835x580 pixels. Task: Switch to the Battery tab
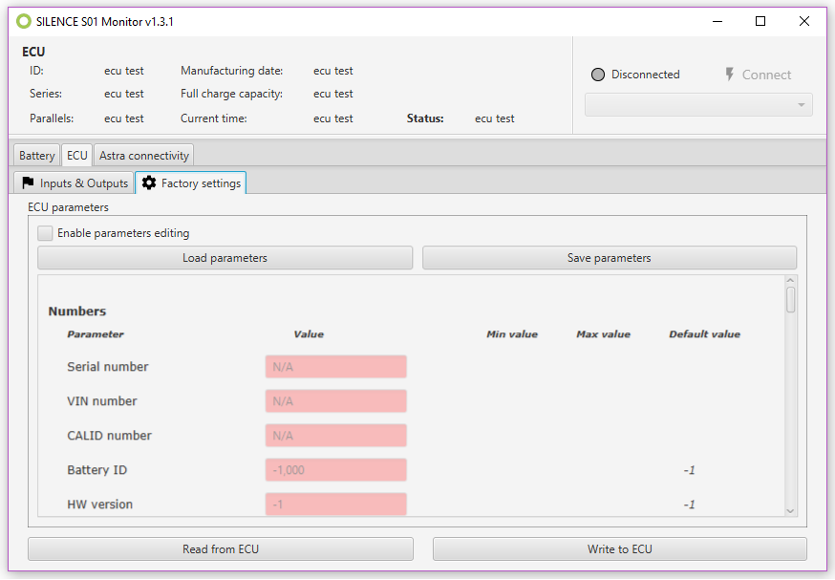point(36,156)
